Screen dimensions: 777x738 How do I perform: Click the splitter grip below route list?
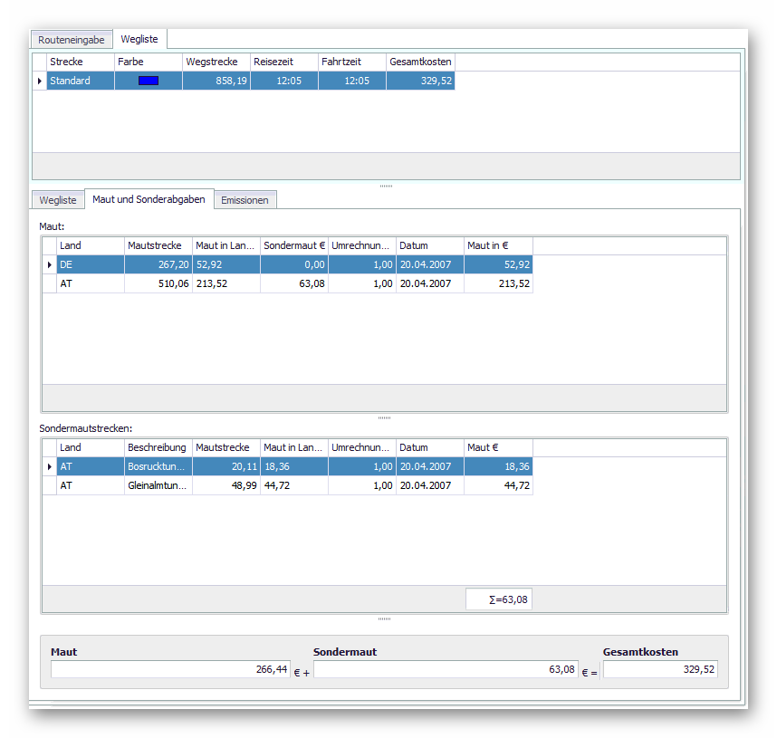386,186
